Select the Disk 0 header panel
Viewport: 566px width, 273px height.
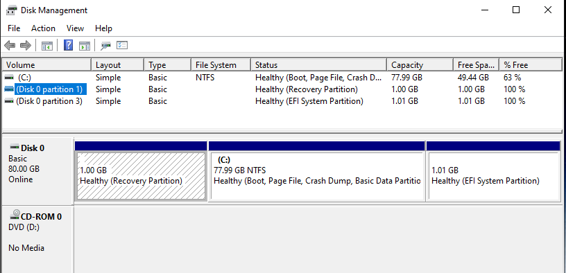tap(37, 170)
